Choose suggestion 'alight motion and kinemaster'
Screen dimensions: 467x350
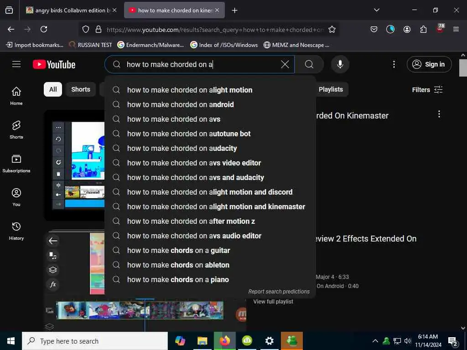pyautogui.click(x=210, y=206)
